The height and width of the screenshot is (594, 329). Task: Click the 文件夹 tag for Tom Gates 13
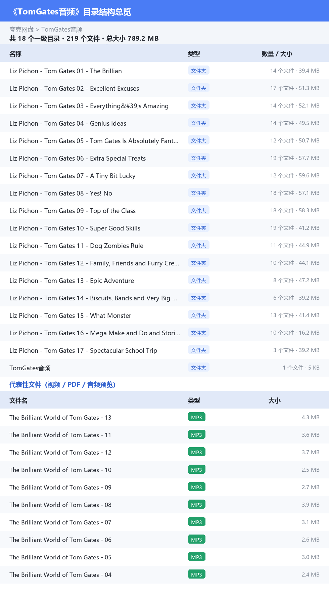199,280
